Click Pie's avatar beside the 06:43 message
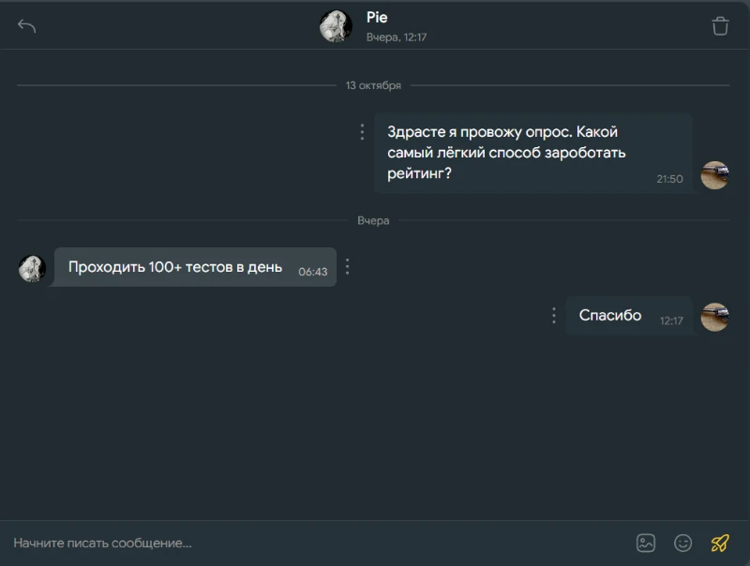The width and height of the screenshot is (750, 566). [x=32, y=268]
